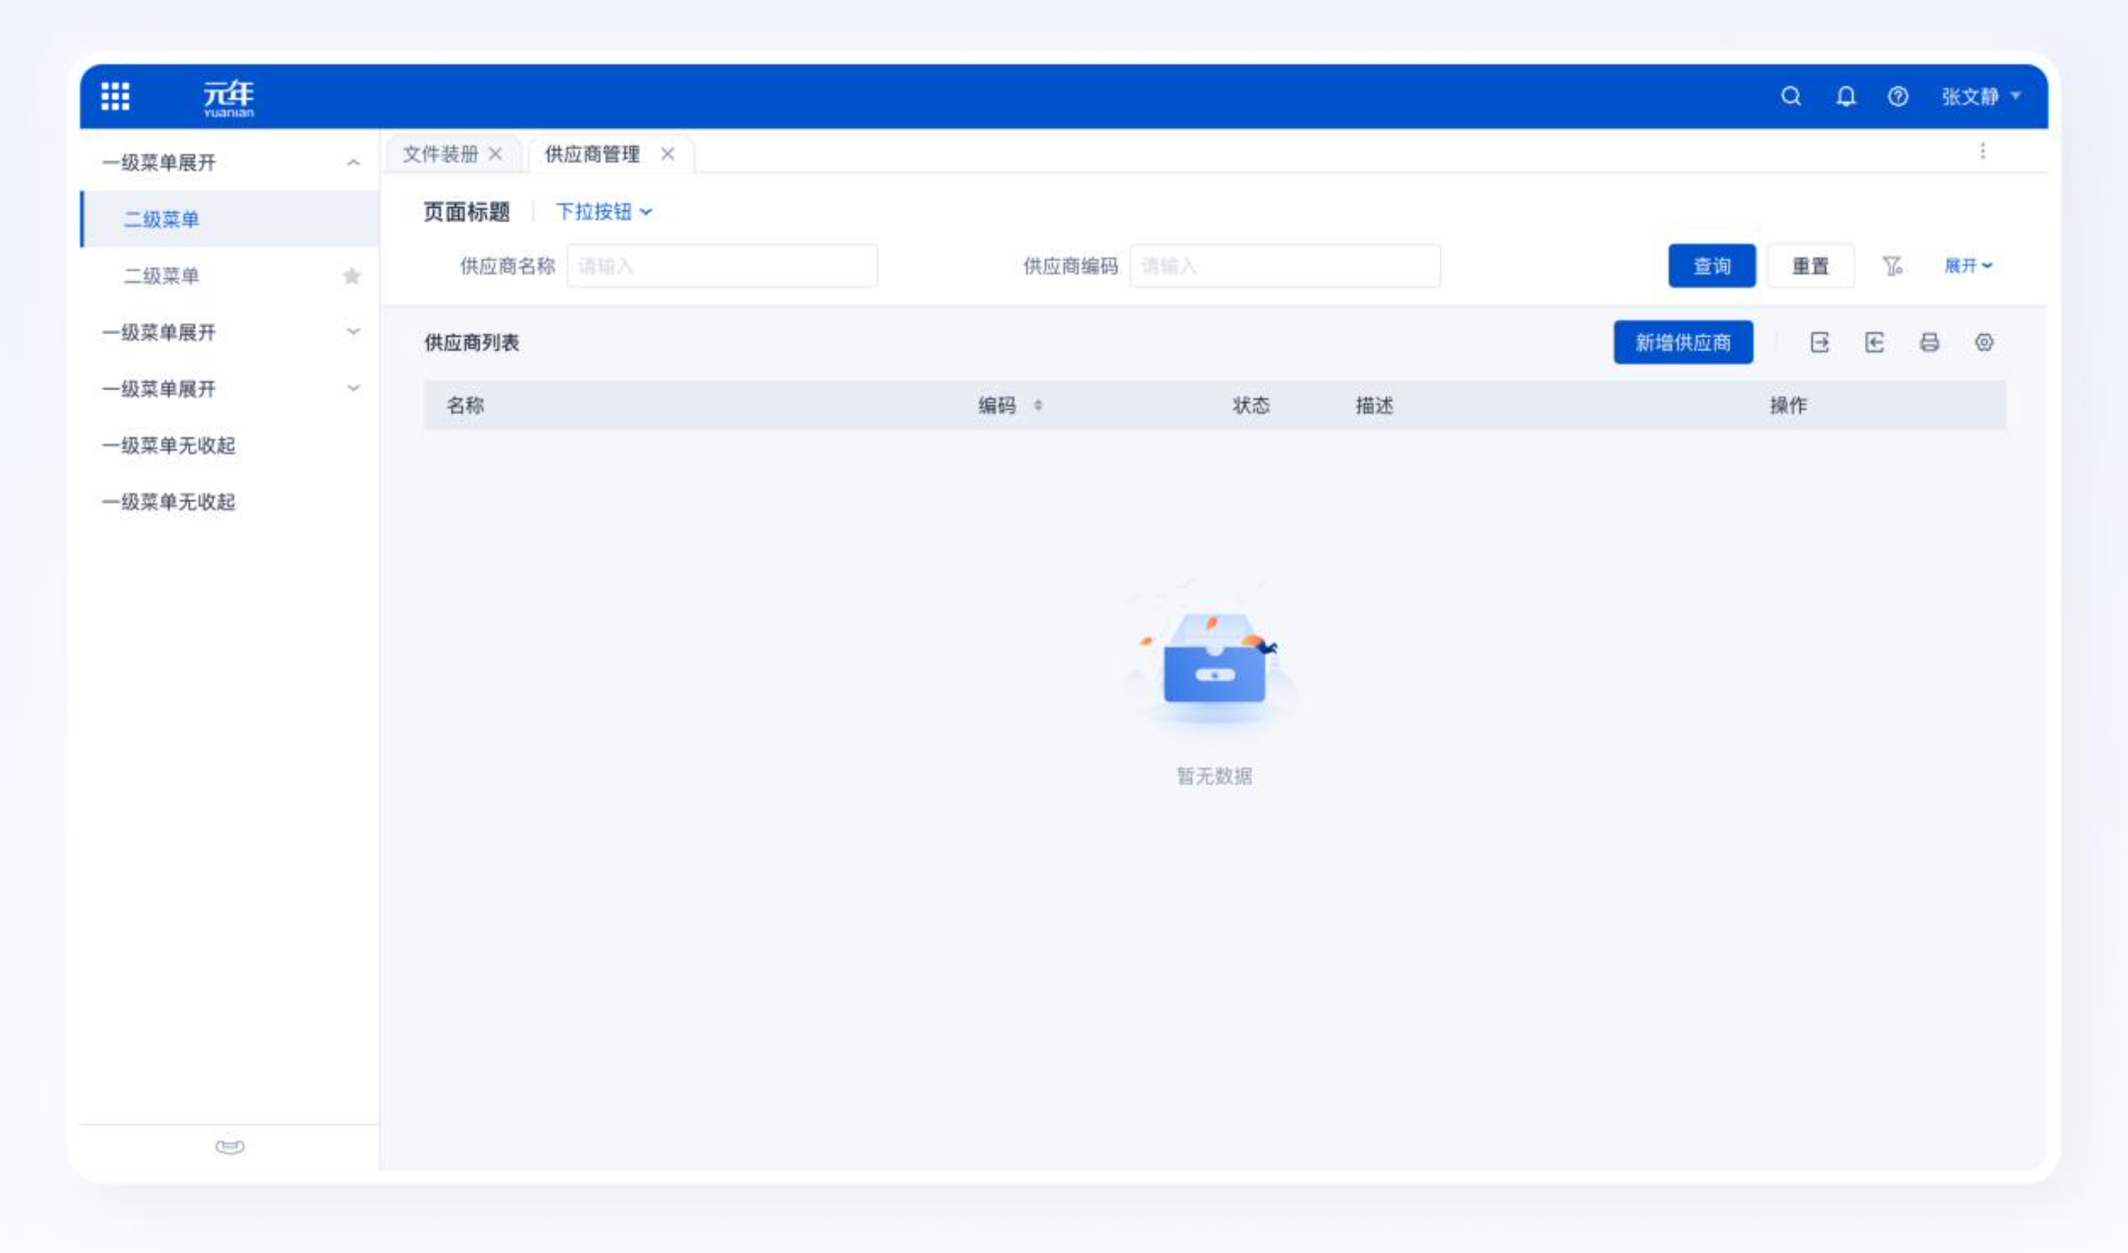The height and width of the screenshot is (1253, 2128).
Task: Click the export icon above table
Action: [x=1820, y=342]
